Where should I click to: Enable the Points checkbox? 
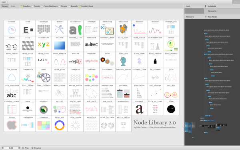[x=32, y=6]
